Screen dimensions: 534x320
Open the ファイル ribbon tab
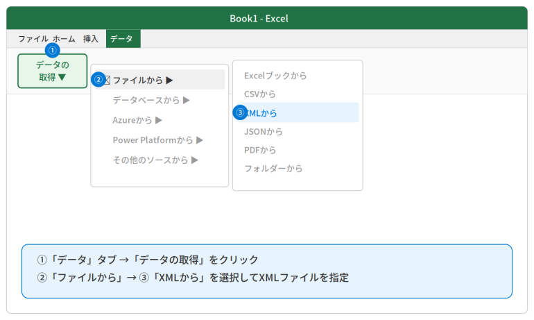tap(33, 39)
